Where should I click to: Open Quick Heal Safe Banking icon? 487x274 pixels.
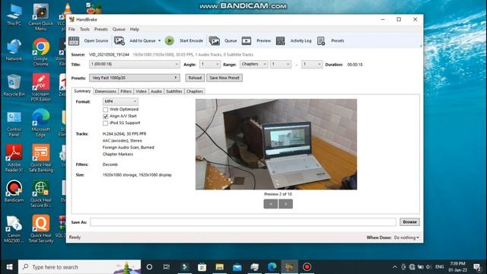click(40, 158)
